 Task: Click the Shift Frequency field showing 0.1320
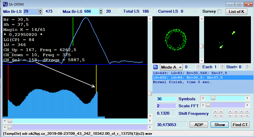point(166,113)
